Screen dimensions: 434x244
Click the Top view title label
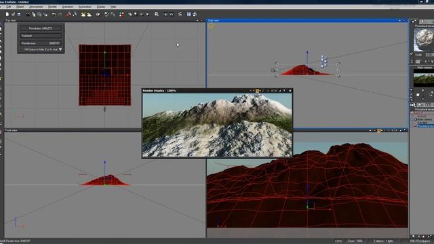(11, 20)
